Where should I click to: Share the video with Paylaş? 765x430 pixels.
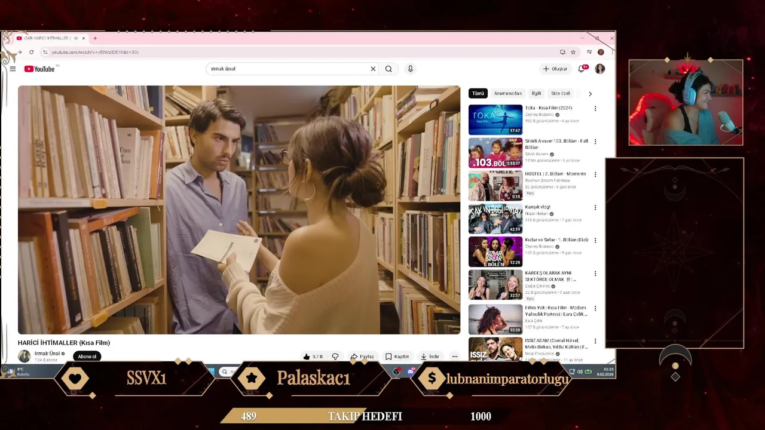coord(362,357)
